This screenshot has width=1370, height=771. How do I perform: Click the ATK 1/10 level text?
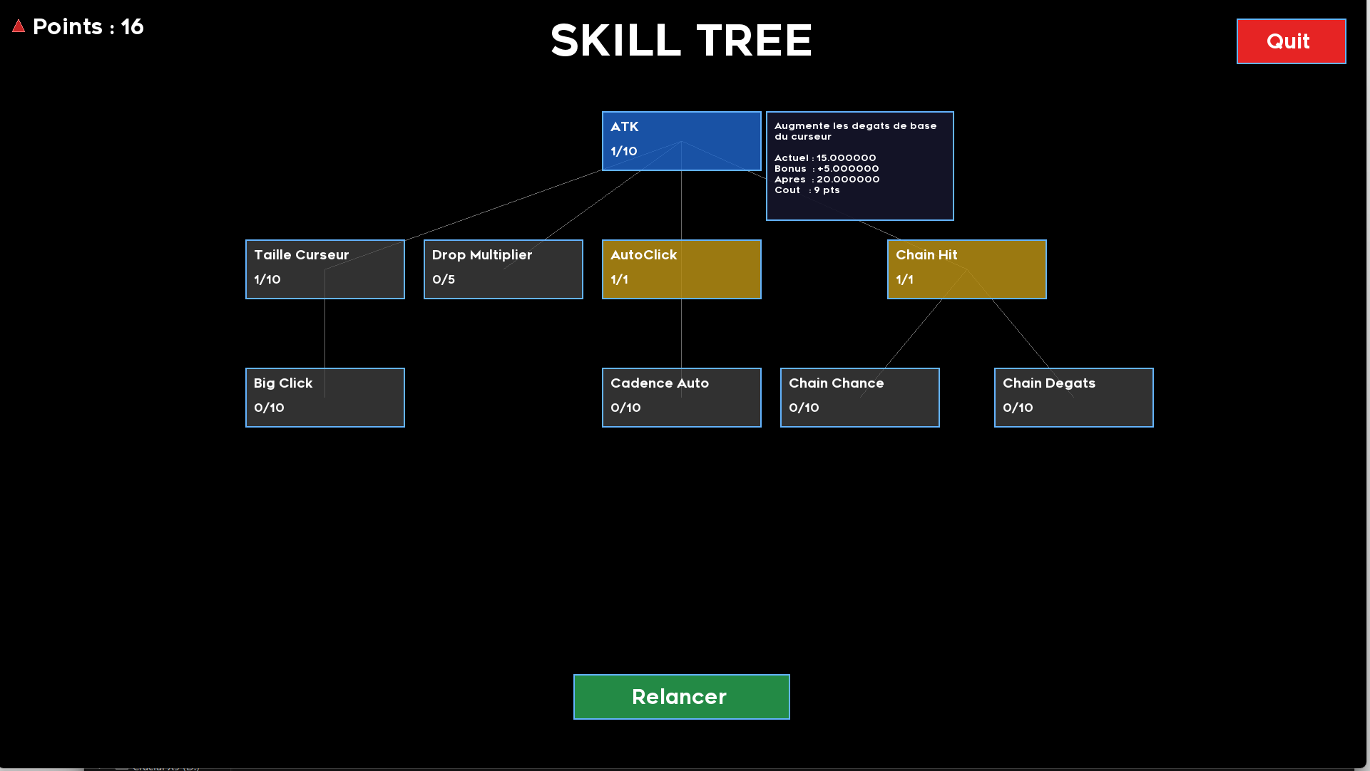pos(624,151)
